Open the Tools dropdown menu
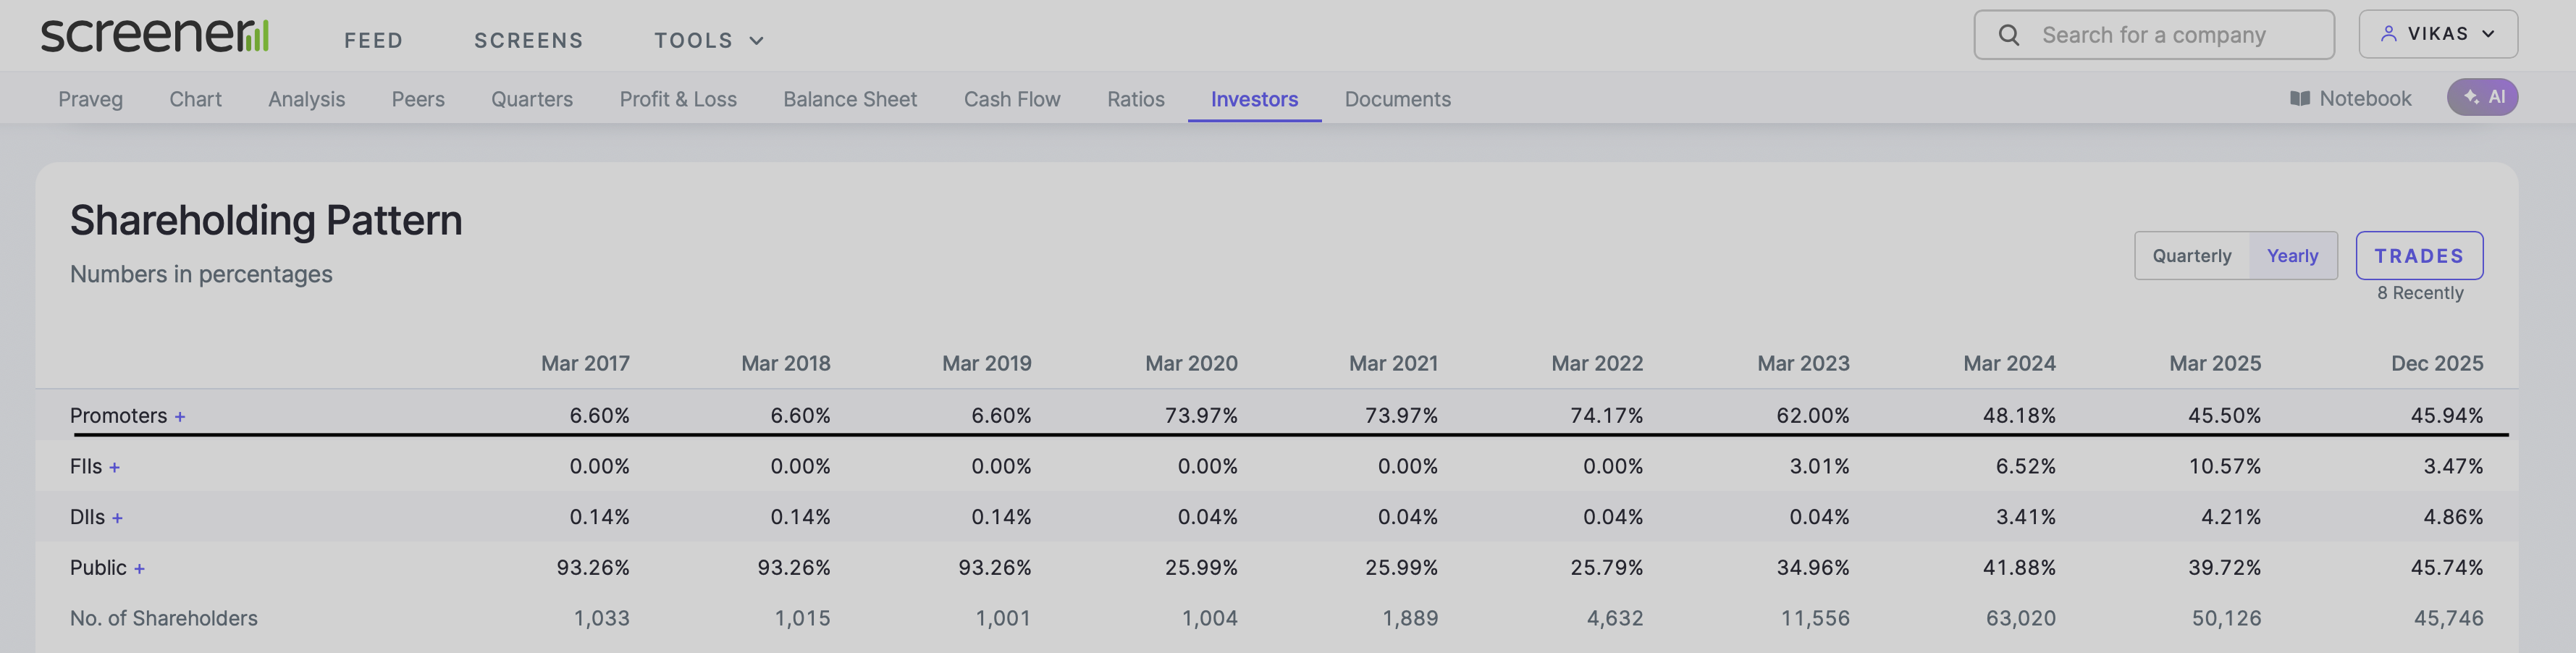This screenshot has height=653, width=2576. coord(708,40)
